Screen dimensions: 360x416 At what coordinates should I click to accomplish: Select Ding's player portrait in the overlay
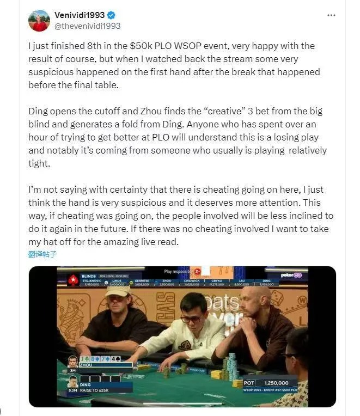point(72,382)
